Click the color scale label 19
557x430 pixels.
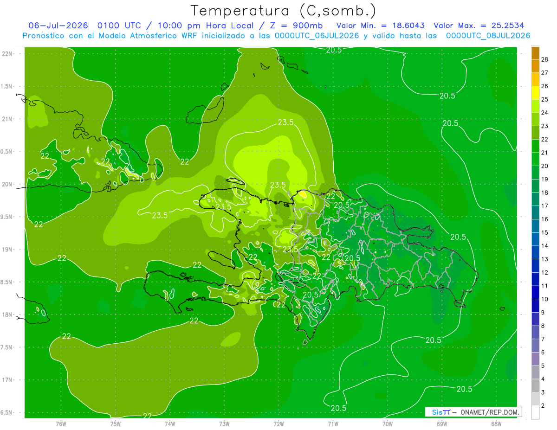click(x=545, y=179)
